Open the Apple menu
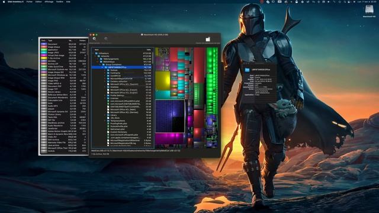The width and height of the screenshot is (379, 213). 4,2
